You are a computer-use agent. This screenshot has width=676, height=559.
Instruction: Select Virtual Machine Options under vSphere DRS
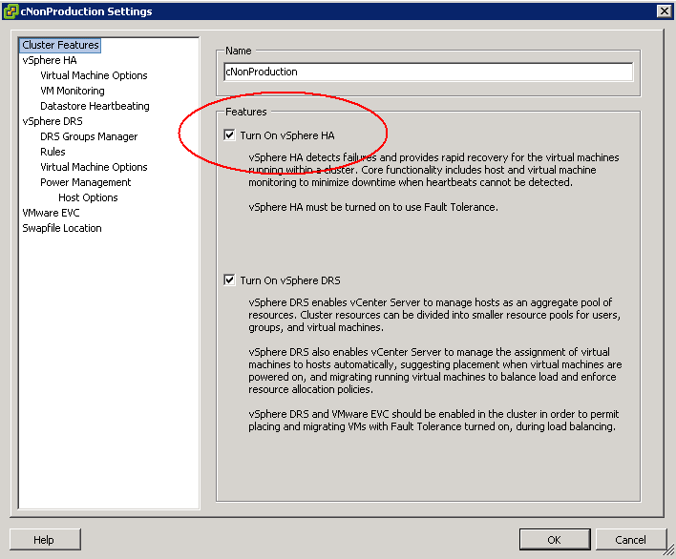94,167
